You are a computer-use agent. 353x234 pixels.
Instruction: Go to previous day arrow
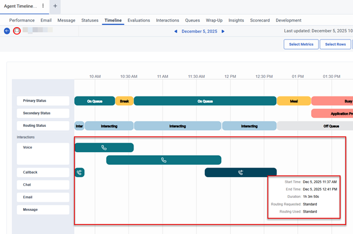tap(175, 32)
